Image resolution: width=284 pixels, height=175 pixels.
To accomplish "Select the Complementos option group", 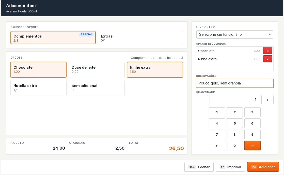I will click(x=53, y=38).
